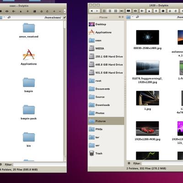Screen dimensions: 183x183
Task: Open Documents in the Places panel
Action: point(106,89)
